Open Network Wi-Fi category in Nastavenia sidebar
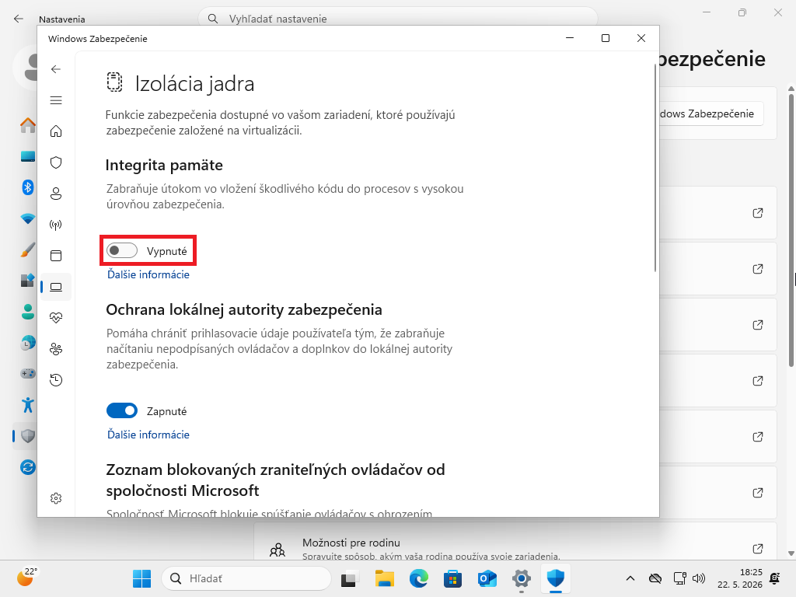Image resolution: width=796 pixels, height=597 pixels. (x=28, y=218)
